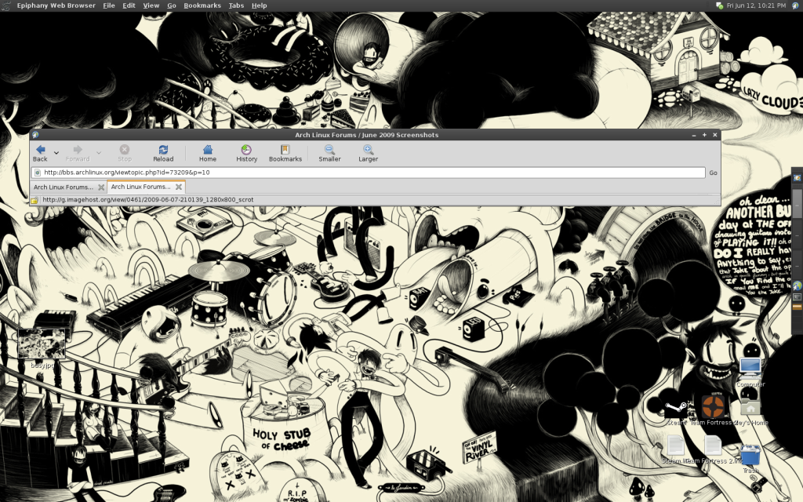803x502 pixels.
Task: Go to the Home page
Action: point(208,152)
